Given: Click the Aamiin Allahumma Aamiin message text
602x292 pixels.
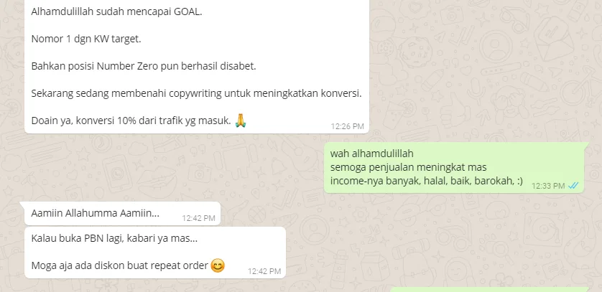Looking at the screenshot, I should (x=96, y=213).
